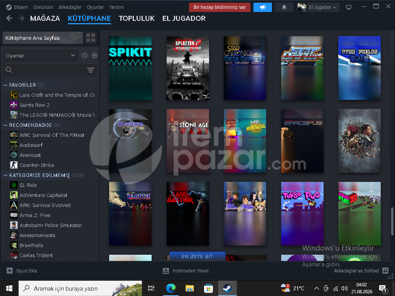Select the Splatter game cover
The width and height of the screenshot is (395, 296).
(x=188, y=68)
